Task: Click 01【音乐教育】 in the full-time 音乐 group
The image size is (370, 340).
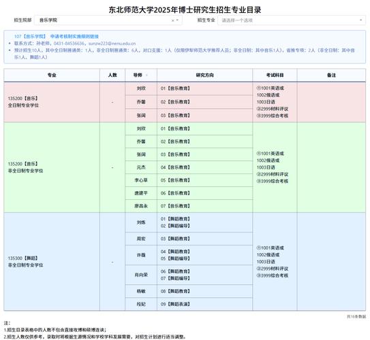Action: [175, 88]
